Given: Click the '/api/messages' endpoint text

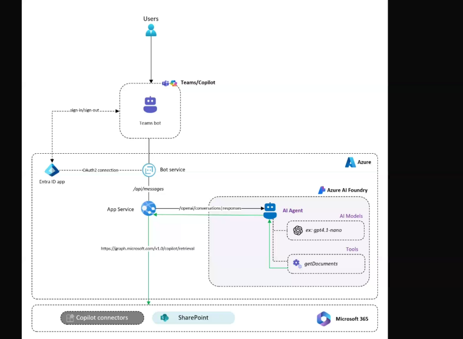Looking at the screenshot, I should click(148, 188).
